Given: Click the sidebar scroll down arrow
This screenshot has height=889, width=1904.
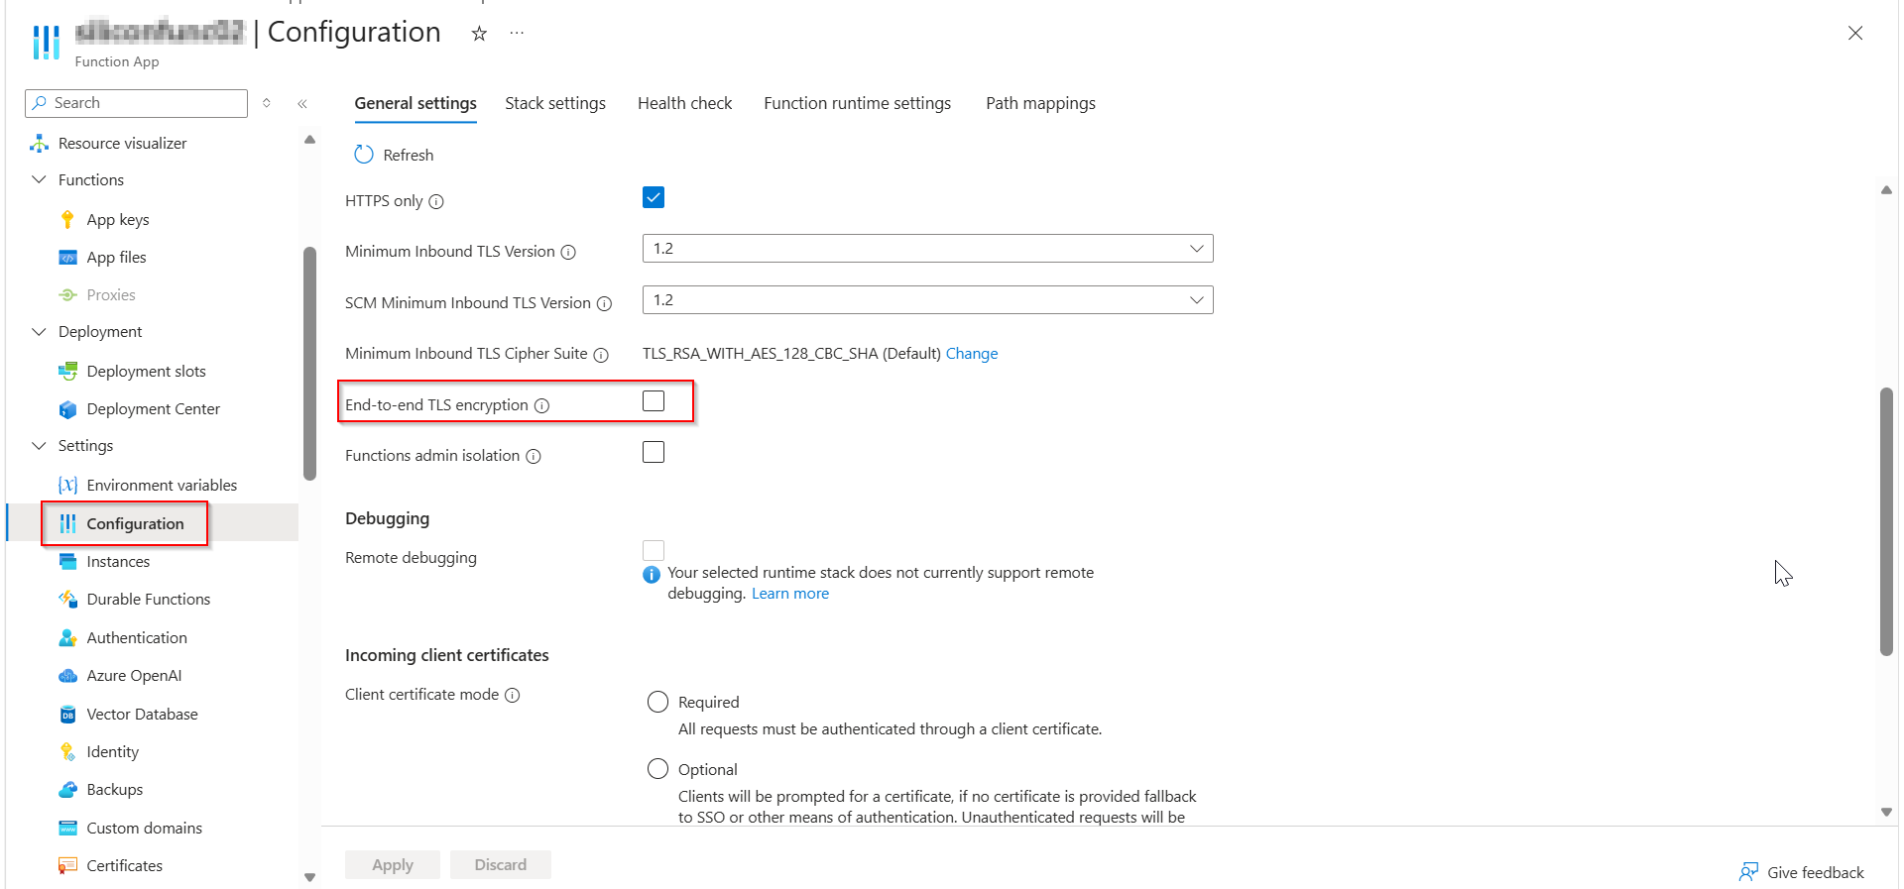Looking at the screenshot, I should [x=309, y=877].
